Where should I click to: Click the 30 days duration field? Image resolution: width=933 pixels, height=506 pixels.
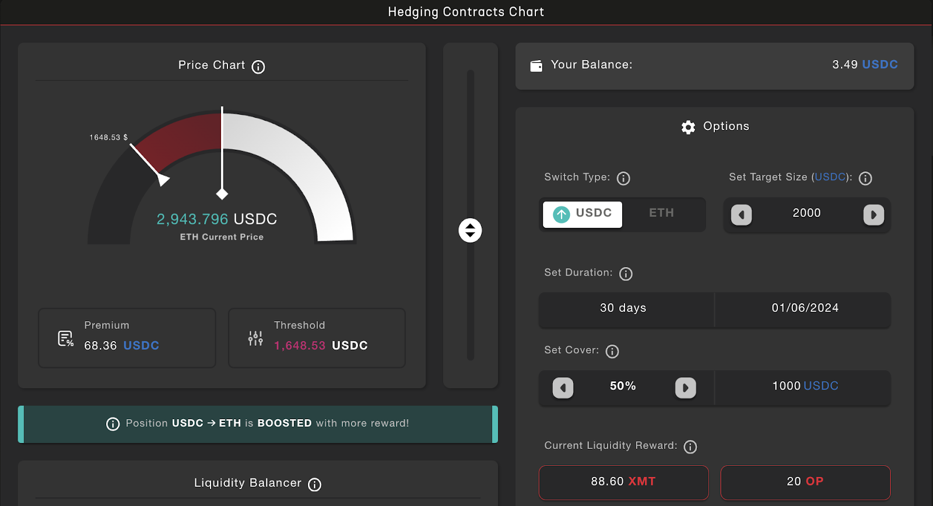626,310
